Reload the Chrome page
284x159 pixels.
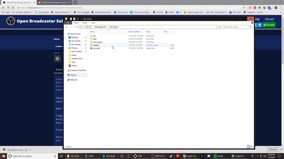coord(13,8)
